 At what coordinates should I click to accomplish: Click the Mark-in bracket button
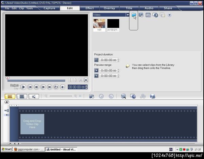tap(70, 80)
